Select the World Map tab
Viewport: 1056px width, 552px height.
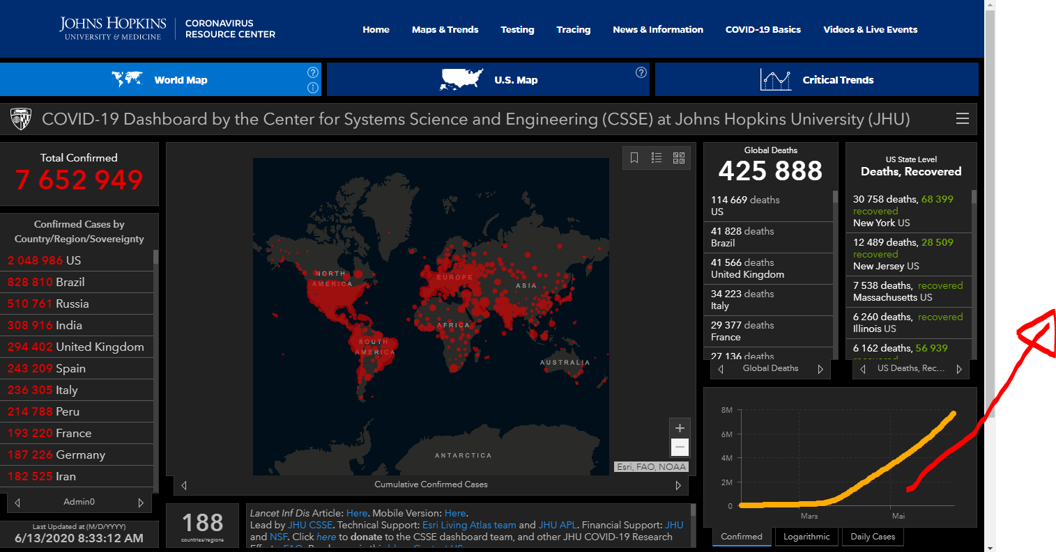pos(160,79)
